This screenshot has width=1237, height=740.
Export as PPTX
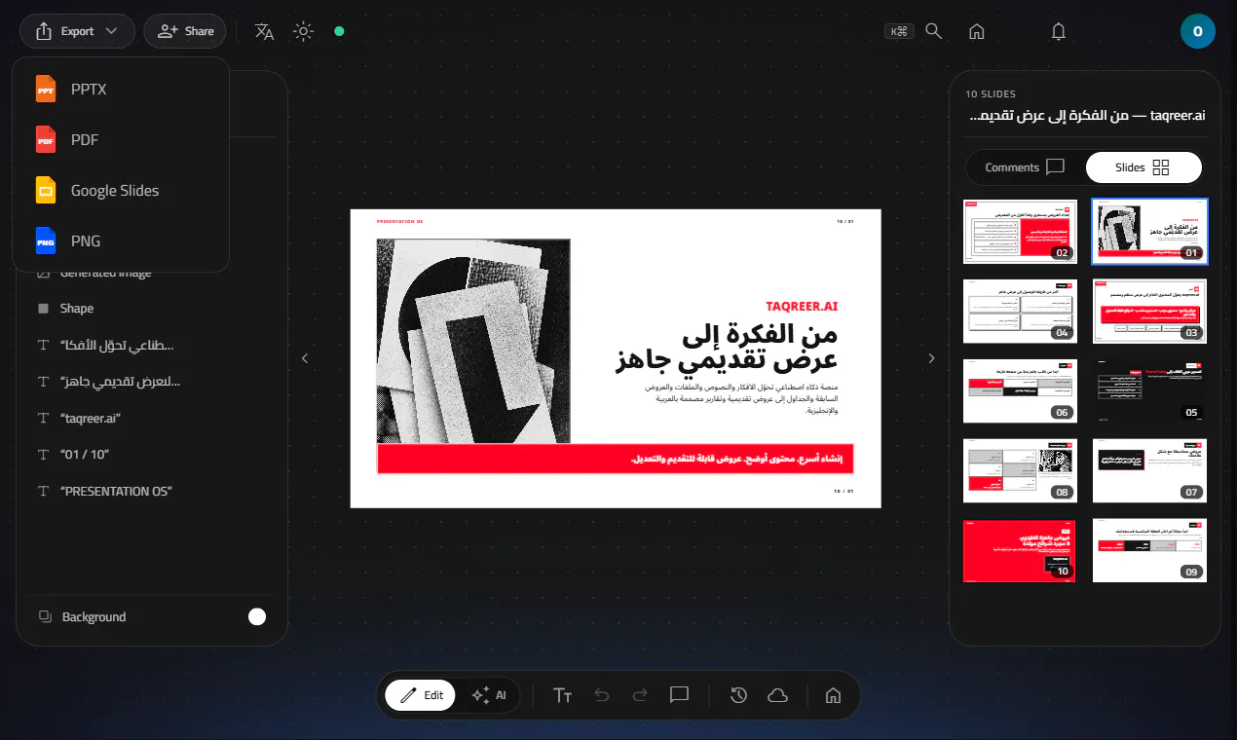[121, 89]
